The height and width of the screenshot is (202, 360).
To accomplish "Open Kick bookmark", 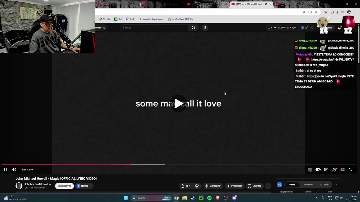I will [x=118, y=19].
